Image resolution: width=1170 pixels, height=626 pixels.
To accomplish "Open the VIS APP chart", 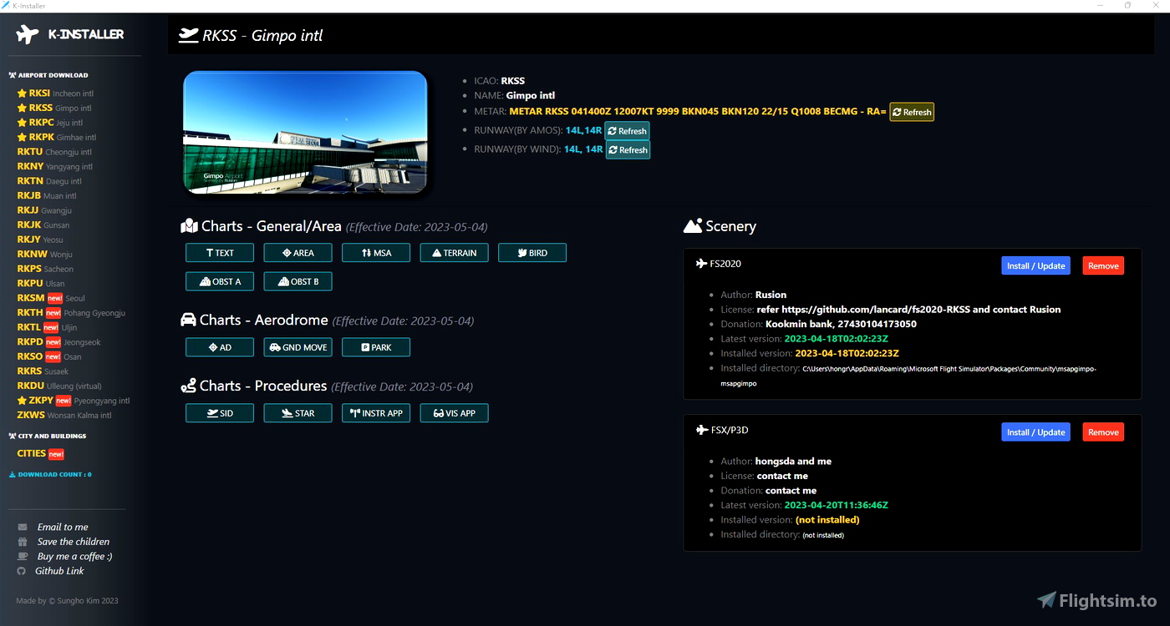I will [x=454, y=413].
